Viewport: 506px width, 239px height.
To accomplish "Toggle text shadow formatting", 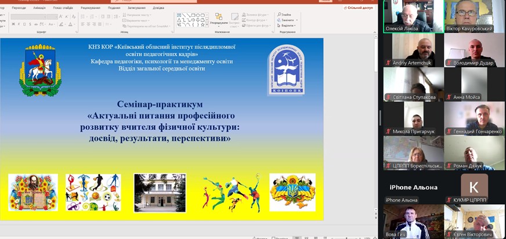I will click(x=28, y=24).
